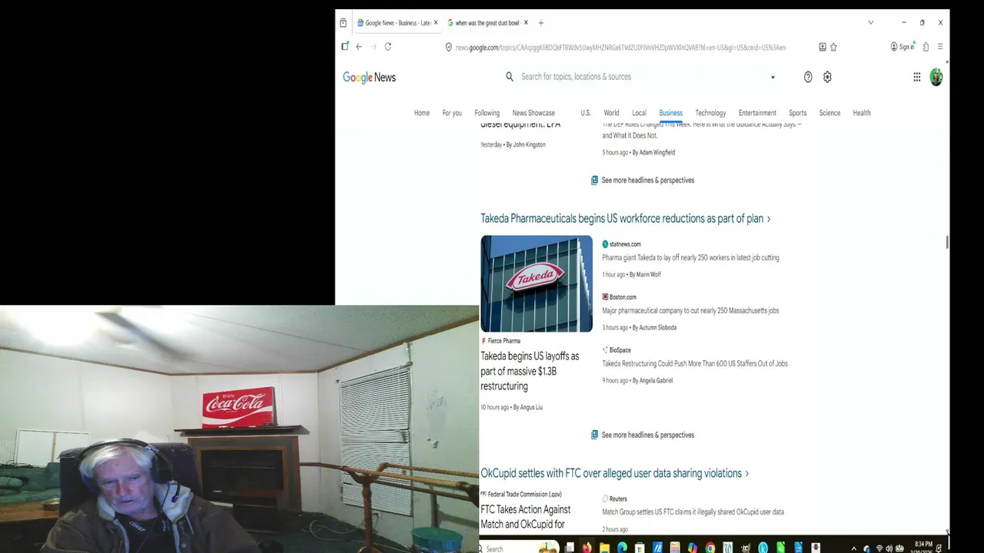Click the Windows taskbar Search box
The height and width of the screenshot is (553, 984).
[x=518, y=548]
